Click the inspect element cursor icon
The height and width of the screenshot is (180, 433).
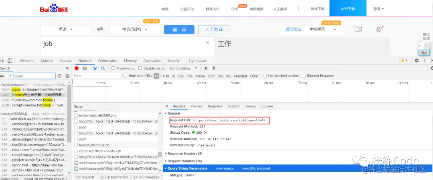point(2,60)
